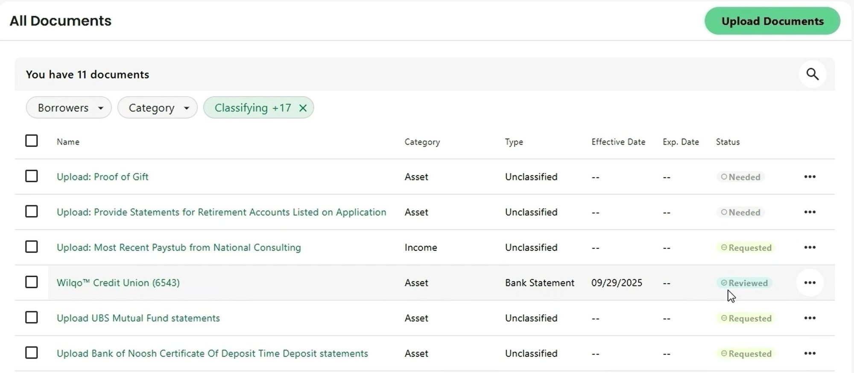854x373 pixels.
Task: Open more options for National Consulting paystub row
Action: click(x=810, y=247)
